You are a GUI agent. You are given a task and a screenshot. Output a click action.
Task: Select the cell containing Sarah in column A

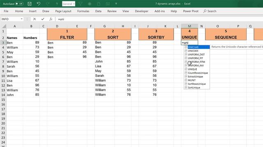pos(15,66)
